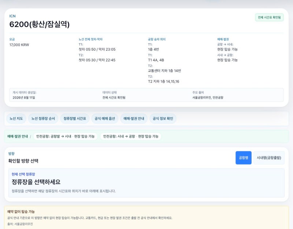Go to 공식 정보 확인
This screenshot has height=229, width=293.
click(163, 118)
